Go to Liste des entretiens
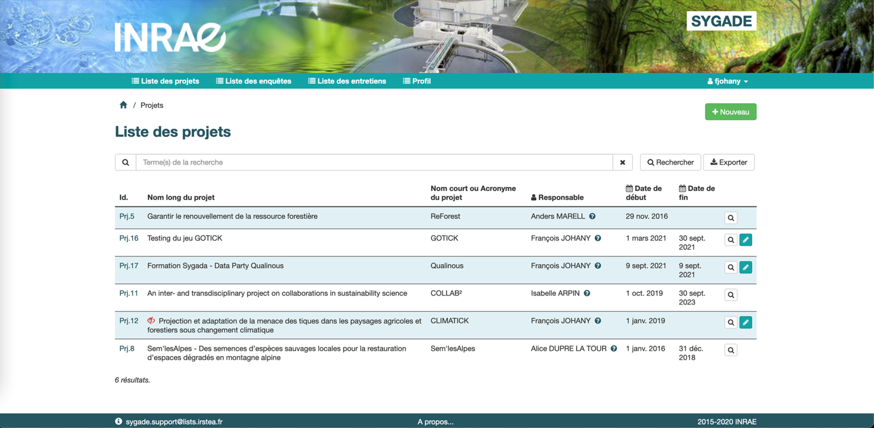 click(x=347, y=81)
